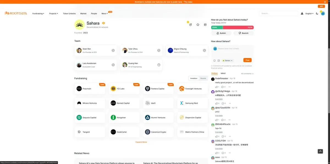This screenshot has width=330, height=164.
Task: Open the YZi Labs investor card
Action: point(124,89)
